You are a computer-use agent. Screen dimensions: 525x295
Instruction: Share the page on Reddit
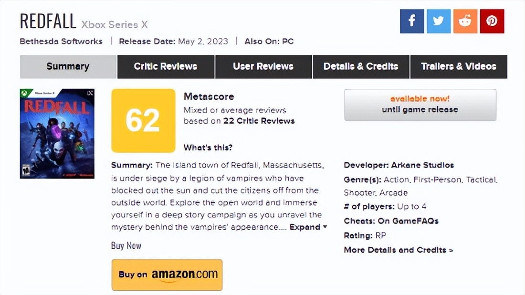(x=465, y=21)
